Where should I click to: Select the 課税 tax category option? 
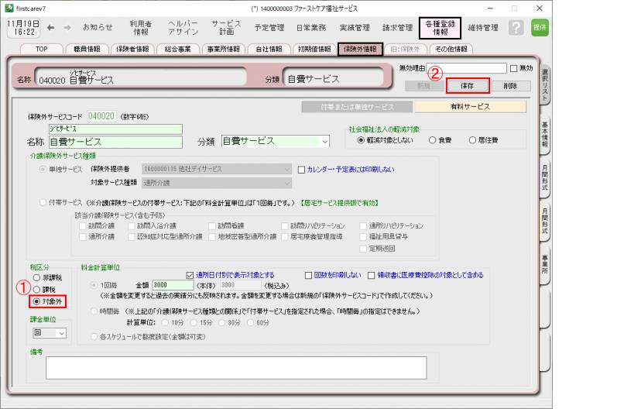pos(36,287)
